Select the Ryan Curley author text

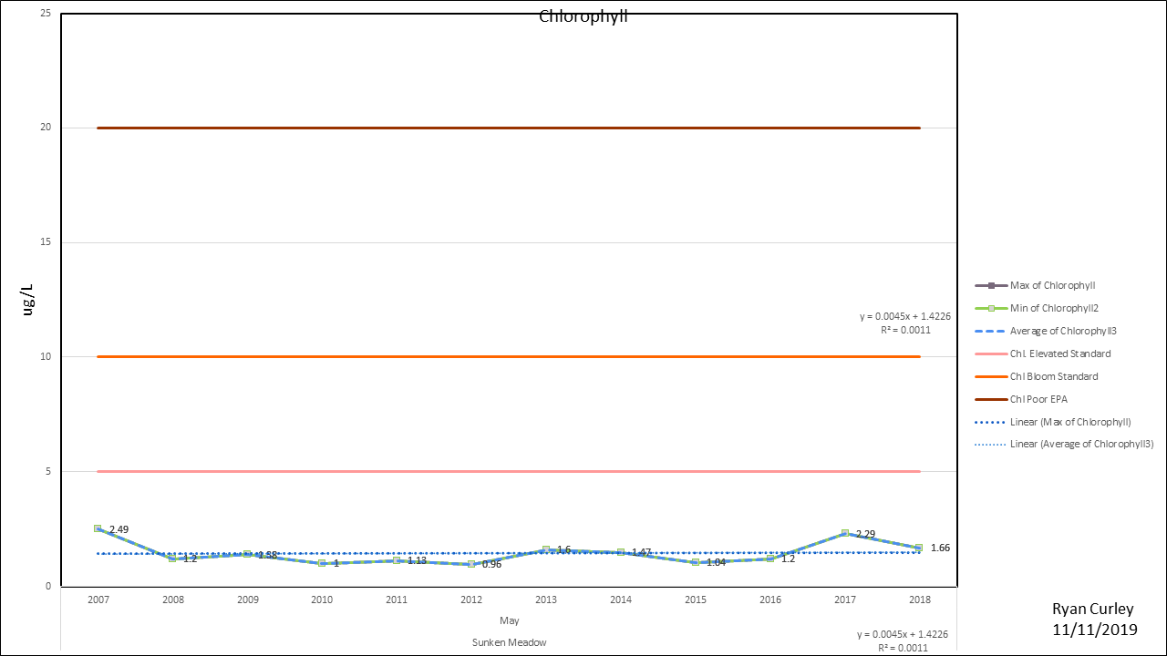click(1094, 610)
